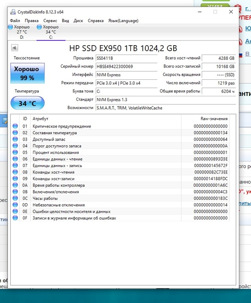Click status orb for Процент использования row
Viewport: 251px width, 303px height.
click(15, 153)
